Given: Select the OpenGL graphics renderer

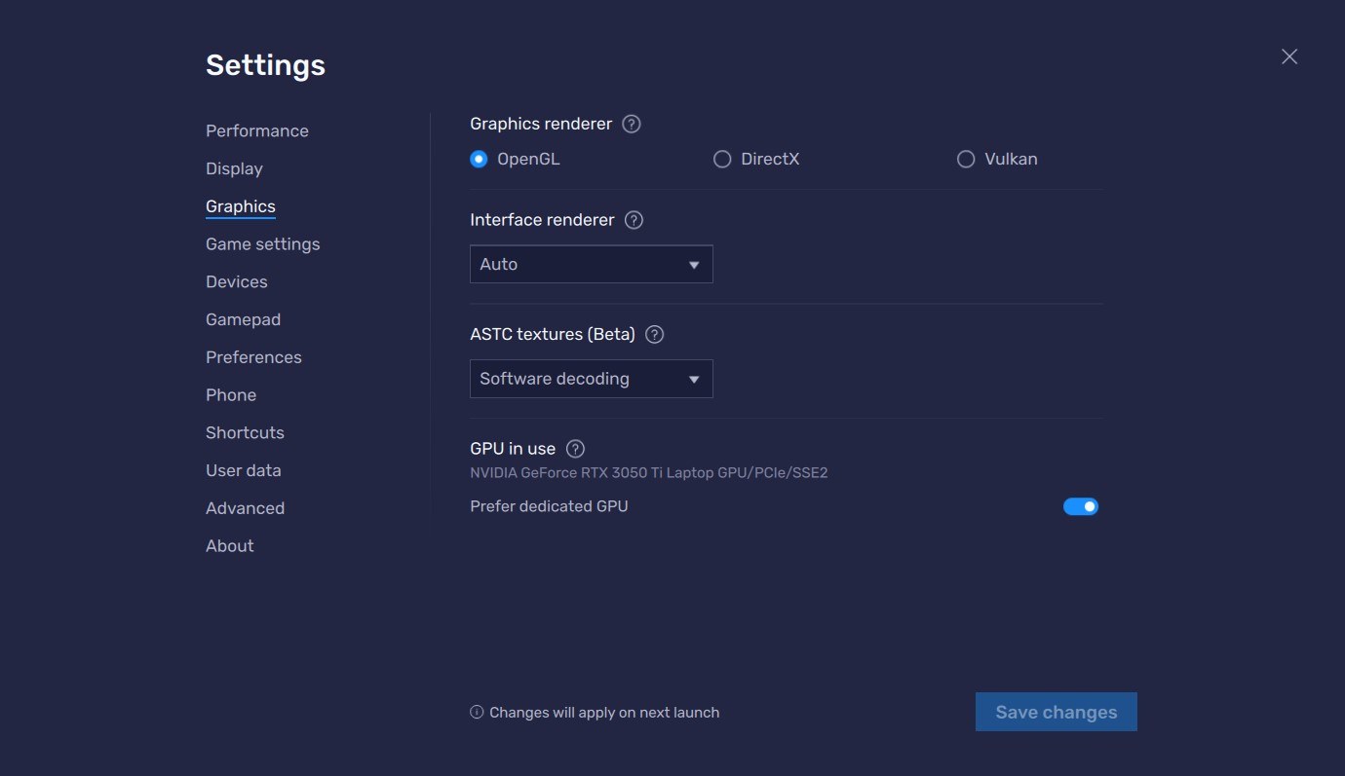Looking at the screenshot, I should point(479,159).
